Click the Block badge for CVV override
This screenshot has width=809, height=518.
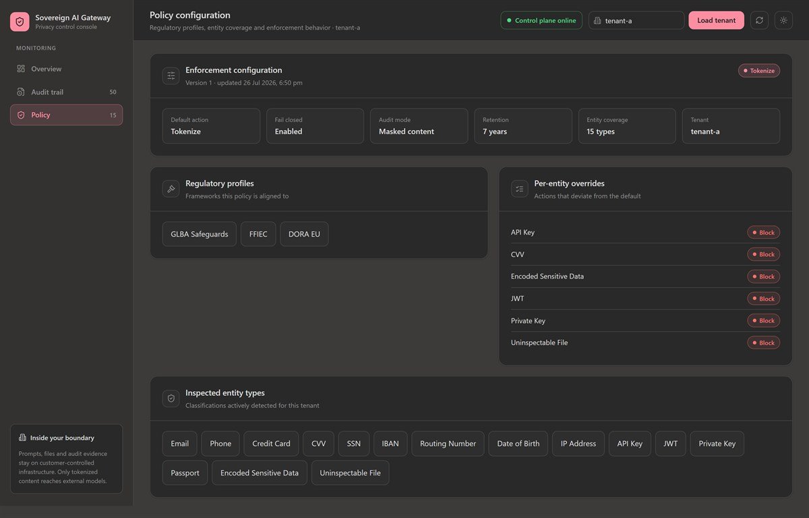[763, 254]
